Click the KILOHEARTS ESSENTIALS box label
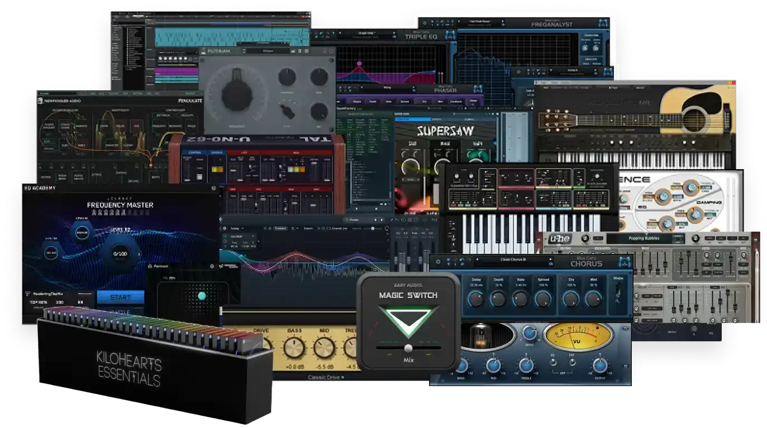Image resolution: width=767 pixels, height=428 pixels. (x=129, y=369)
